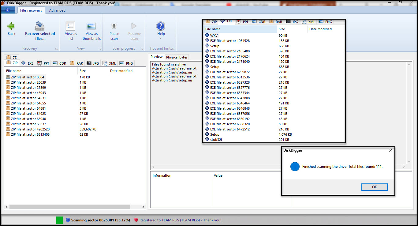Viewport: 418px width, 226px height.
Task: Click the Back arrow icon
Action: (x=11, y=26)
